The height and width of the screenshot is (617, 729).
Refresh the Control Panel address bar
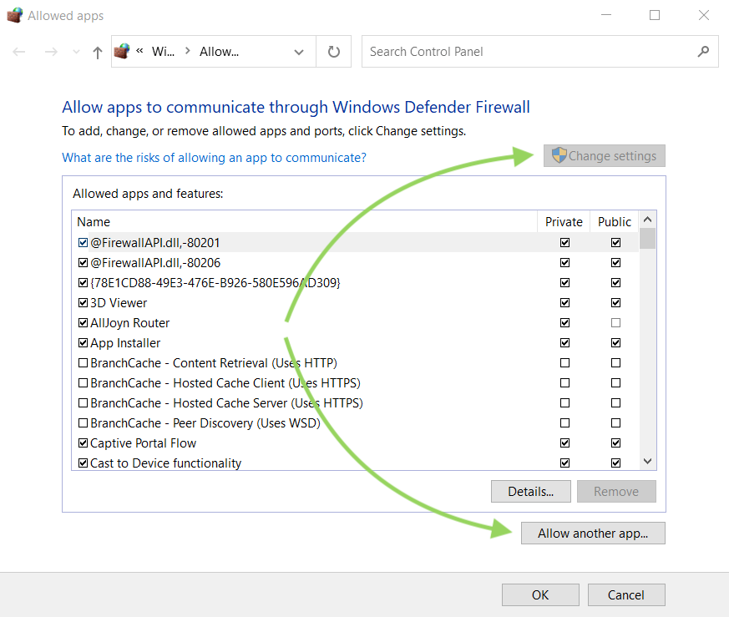(x=334, y=52)
